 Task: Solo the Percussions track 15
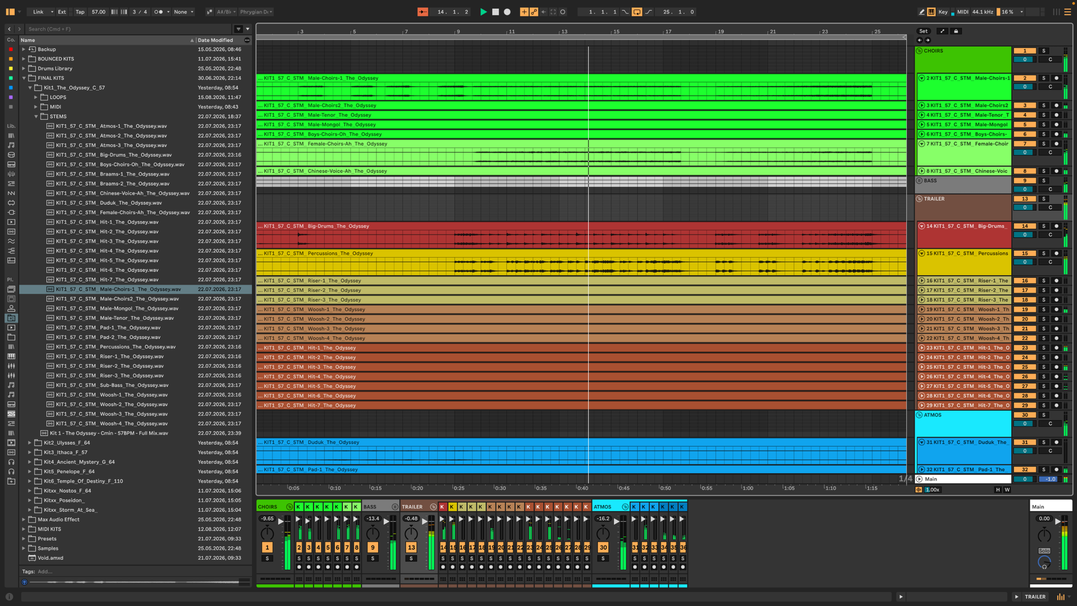point(1043,254)
